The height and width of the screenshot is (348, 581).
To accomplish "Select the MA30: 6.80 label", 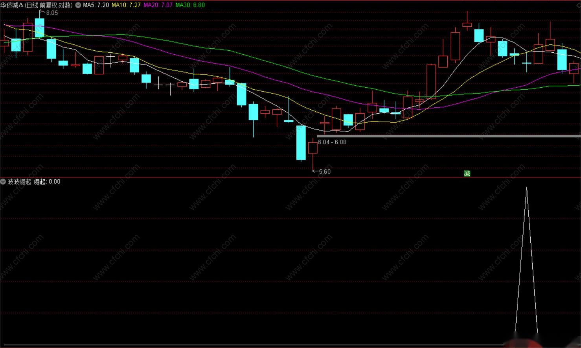I will point(190,5).
